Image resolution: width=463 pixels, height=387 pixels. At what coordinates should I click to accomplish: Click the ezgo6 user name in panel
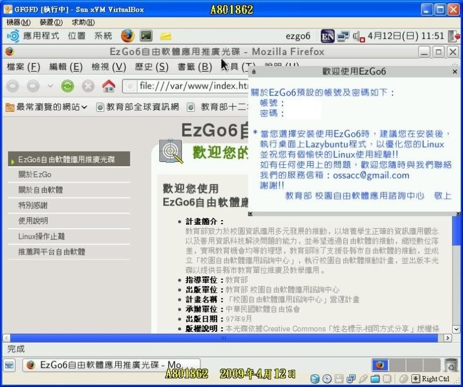click(298, 36)
